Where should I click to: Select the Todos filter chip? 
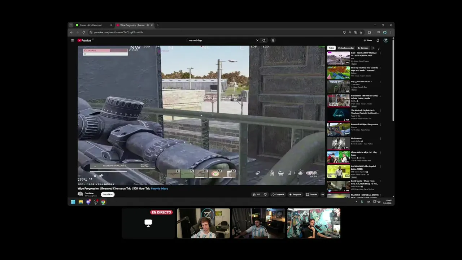pos(331,48)
